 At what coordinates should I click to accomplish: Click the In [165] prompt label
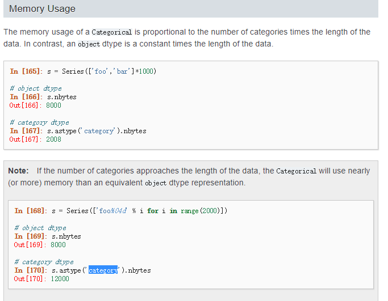point(25,71)
